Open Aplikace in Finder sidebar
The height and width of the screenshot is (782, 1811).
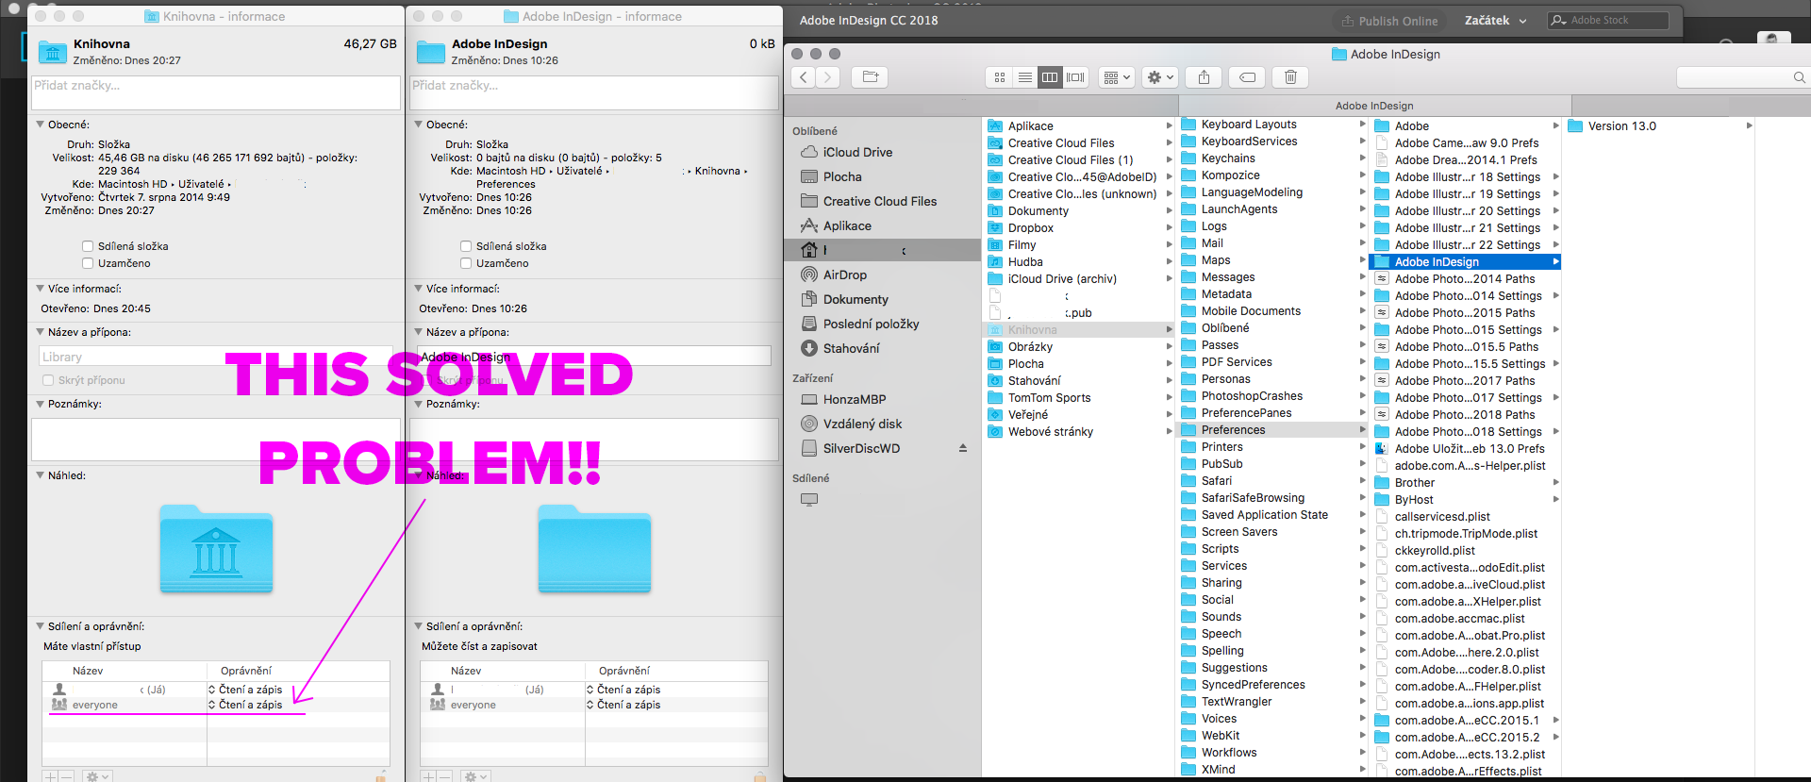point(847,225)
